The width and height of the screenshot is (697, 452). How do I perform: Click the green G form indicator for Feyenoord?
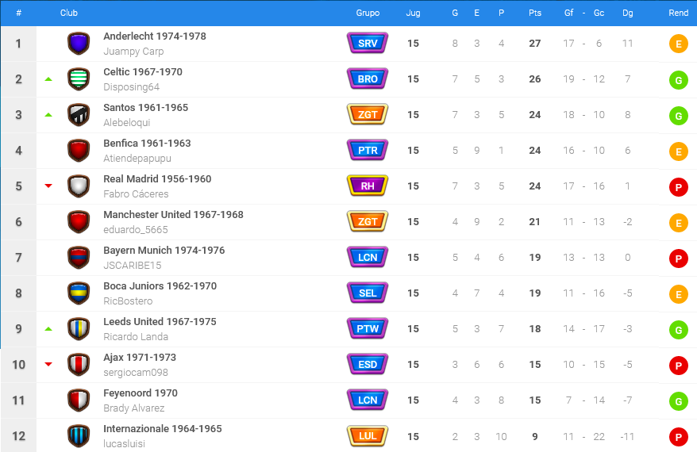click(678, 401)
